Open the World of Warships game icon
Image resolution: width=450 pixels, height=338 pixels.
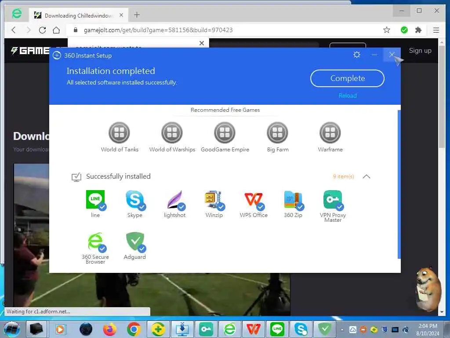point(172,132)
